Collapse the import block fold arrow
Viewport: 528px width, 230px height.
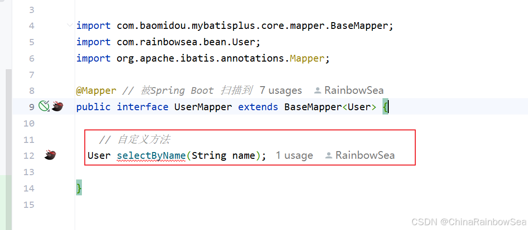click(69, 25)
